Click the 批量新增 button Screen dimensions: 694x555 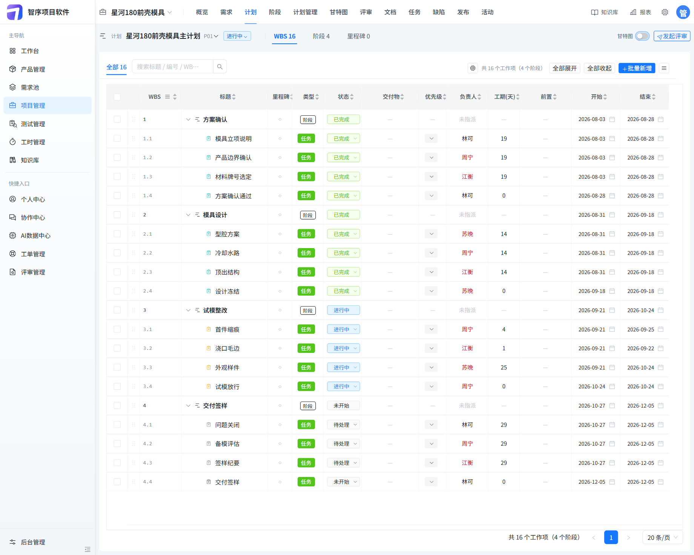pos(637,68)
